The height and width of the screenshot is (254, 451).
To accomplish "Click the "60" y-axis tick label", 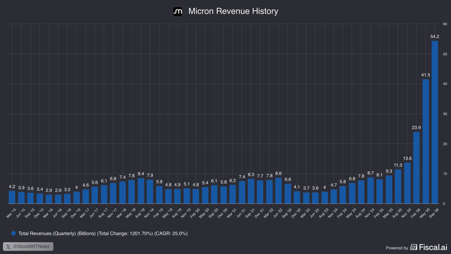I will [x=445, y=24].
